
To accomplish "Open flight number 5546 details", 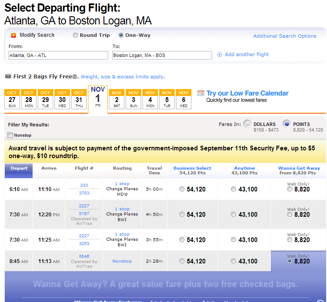I will point(84,256).
